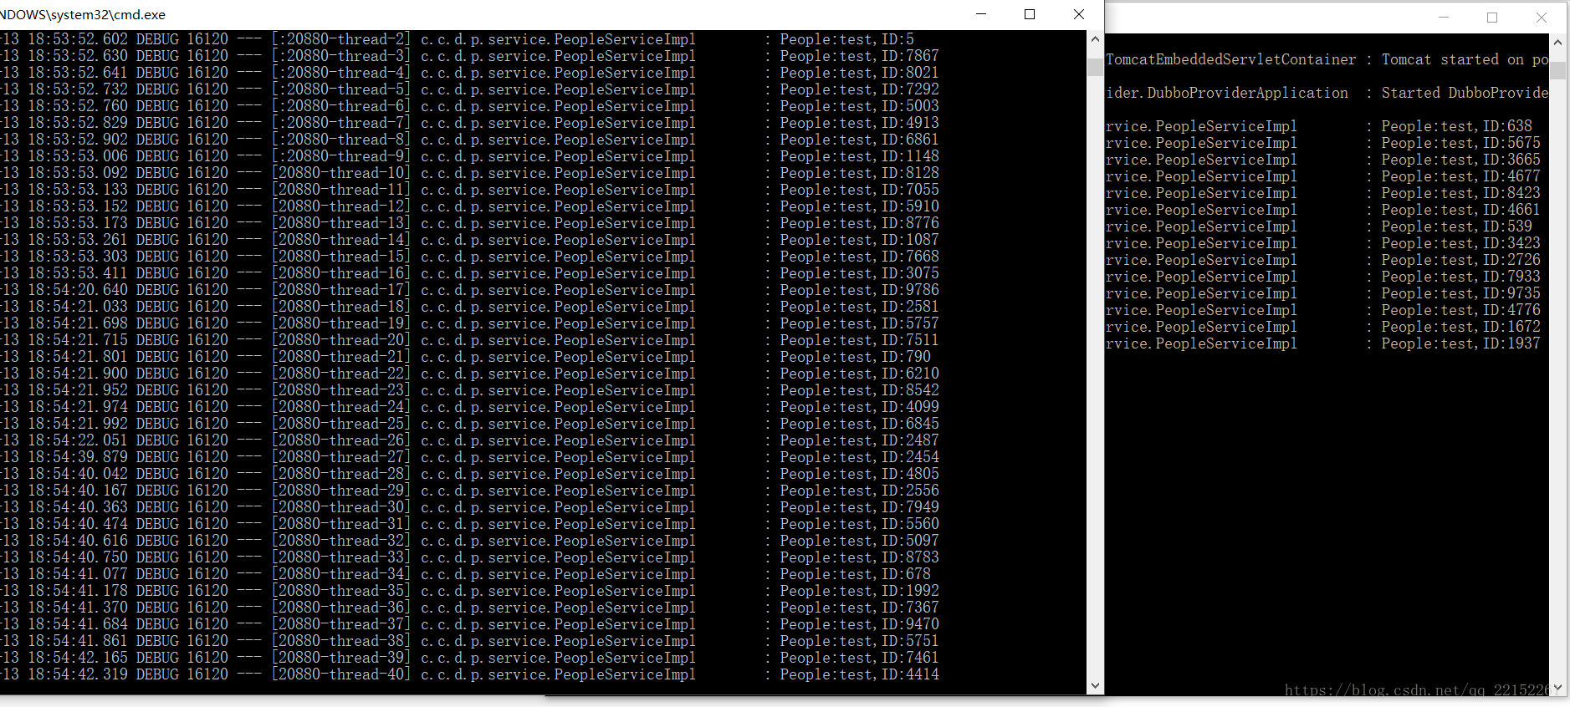Click background window line with ID:539
The image size is (1570, 707).
click(1319, 226)
